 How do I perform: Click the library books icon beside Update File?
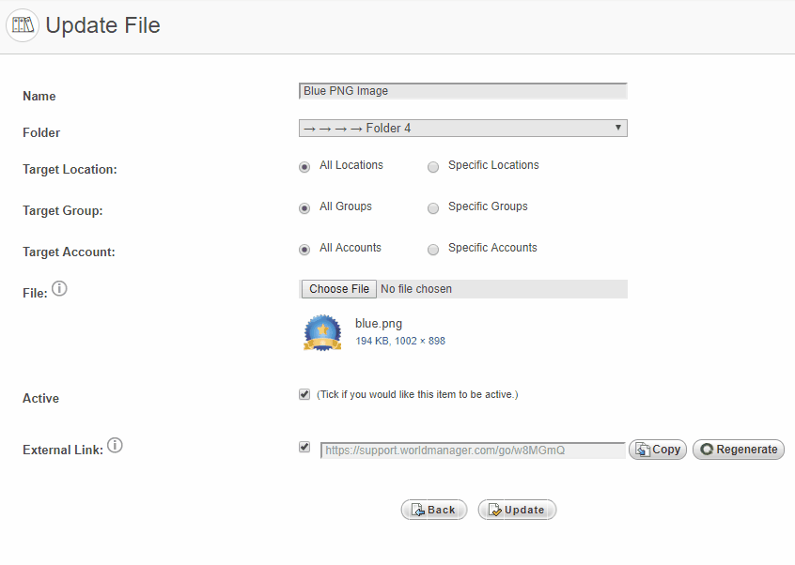(23, 24)
